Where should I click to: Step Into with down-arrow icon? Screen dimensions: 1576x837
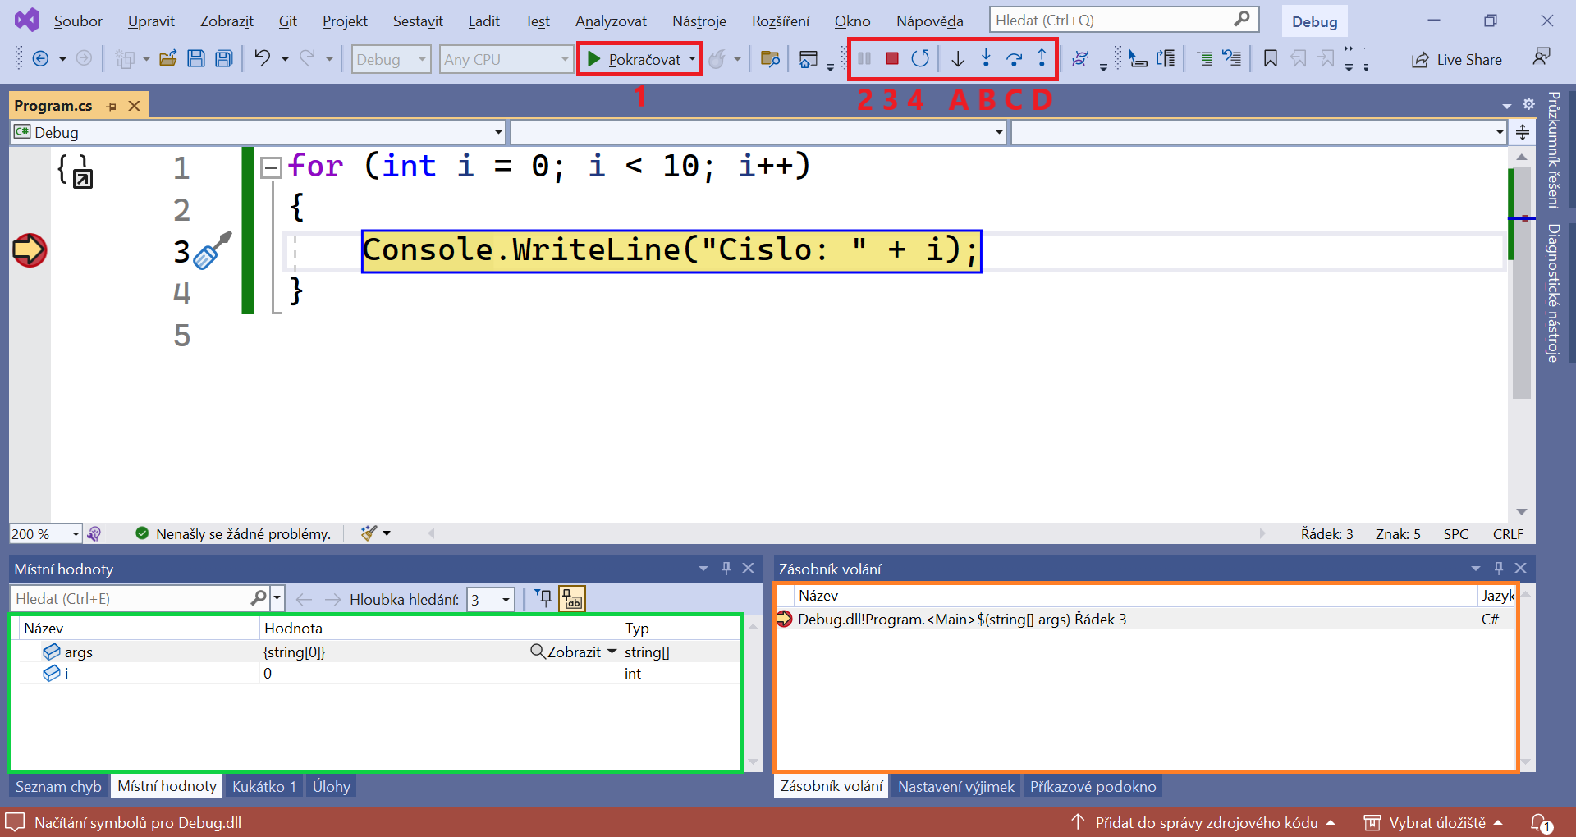[x=957, y=58]
